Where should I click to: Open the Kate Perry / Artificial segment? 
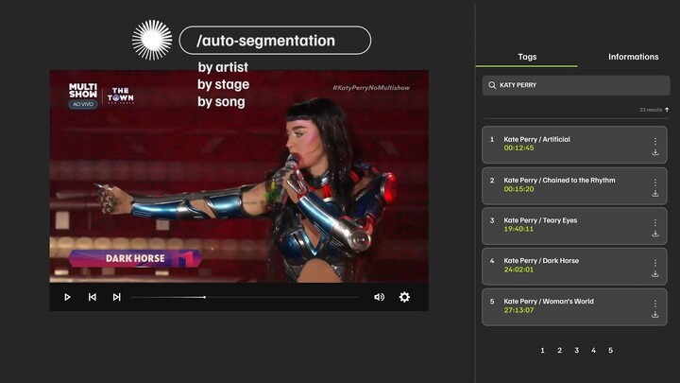[574, 145]
